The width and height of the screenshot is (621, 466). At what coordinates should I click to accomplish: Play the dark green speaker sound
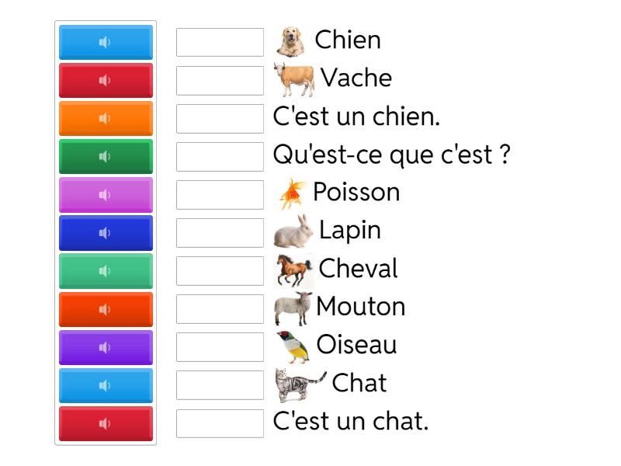[106, 155]
